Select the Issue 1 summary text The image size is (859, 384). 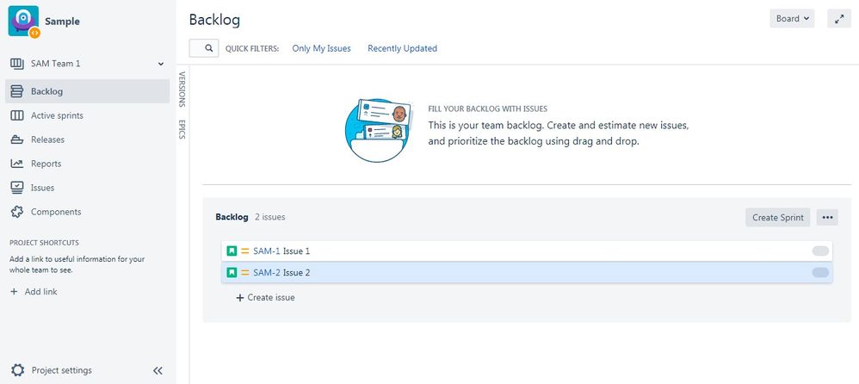click(296, 251)
